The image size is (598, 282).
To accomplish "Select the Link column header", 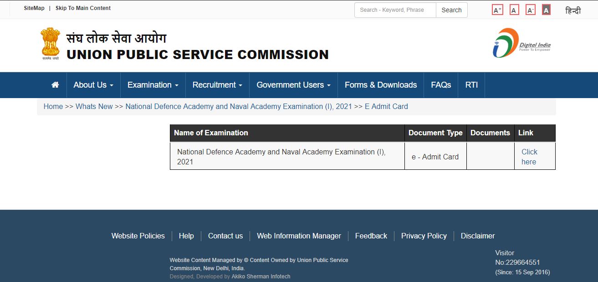I will (535, 133).
